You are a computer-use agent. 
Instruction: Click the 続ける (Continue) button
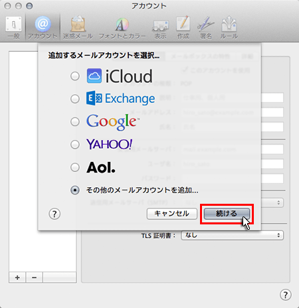point(227,214)
